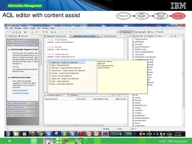Viewport: 192px width, 144px height.
Task: Switch to the Project Explorer tab
Action: [11, 36]
